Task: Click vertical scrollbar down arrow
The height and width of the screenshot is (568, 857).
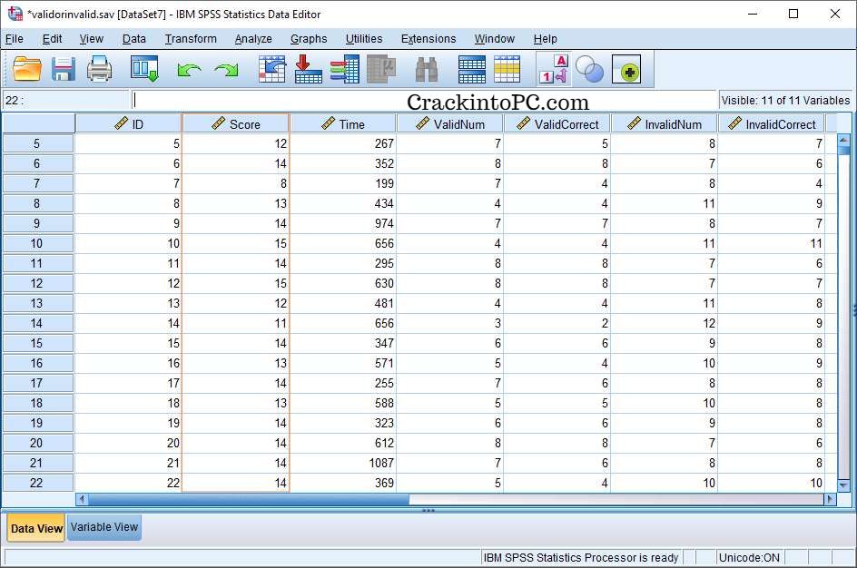Action: 843,485
